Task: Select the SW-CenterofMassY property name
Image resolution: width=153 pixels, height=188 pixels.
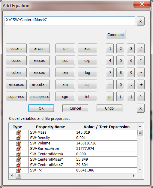Action: click(x=46, y=159)
